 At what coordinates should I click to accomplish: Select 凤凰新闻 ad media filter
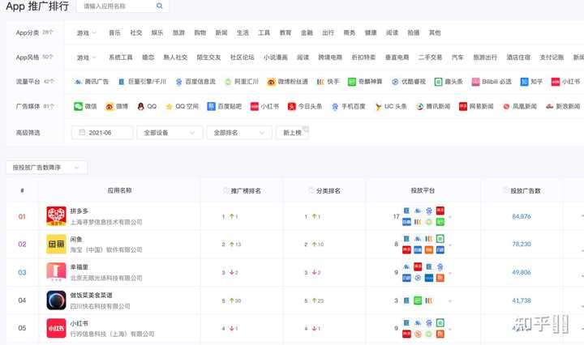[520, 106]
